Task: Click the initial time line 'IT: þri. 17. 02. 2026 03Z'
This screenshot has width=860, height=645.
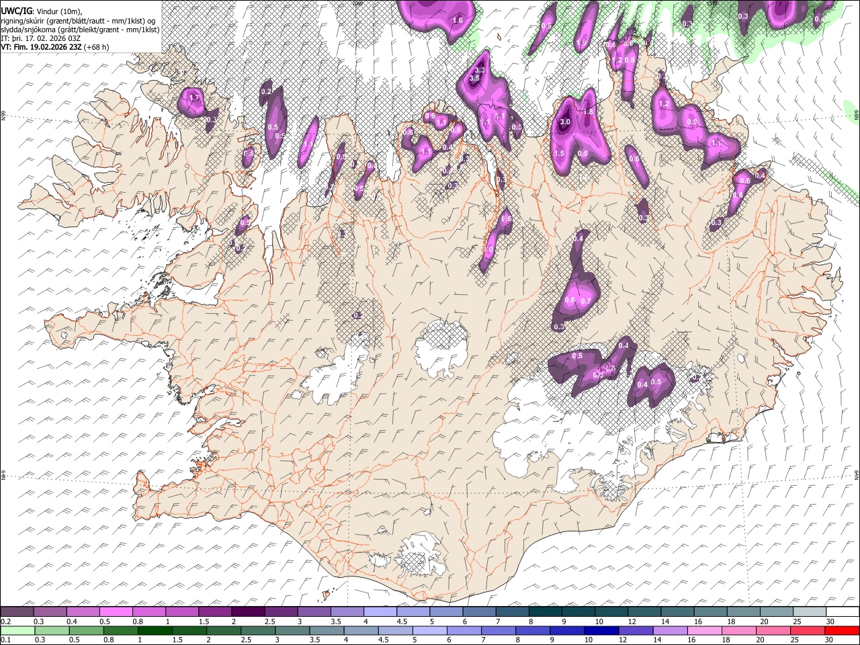Action: pos(42,38)
